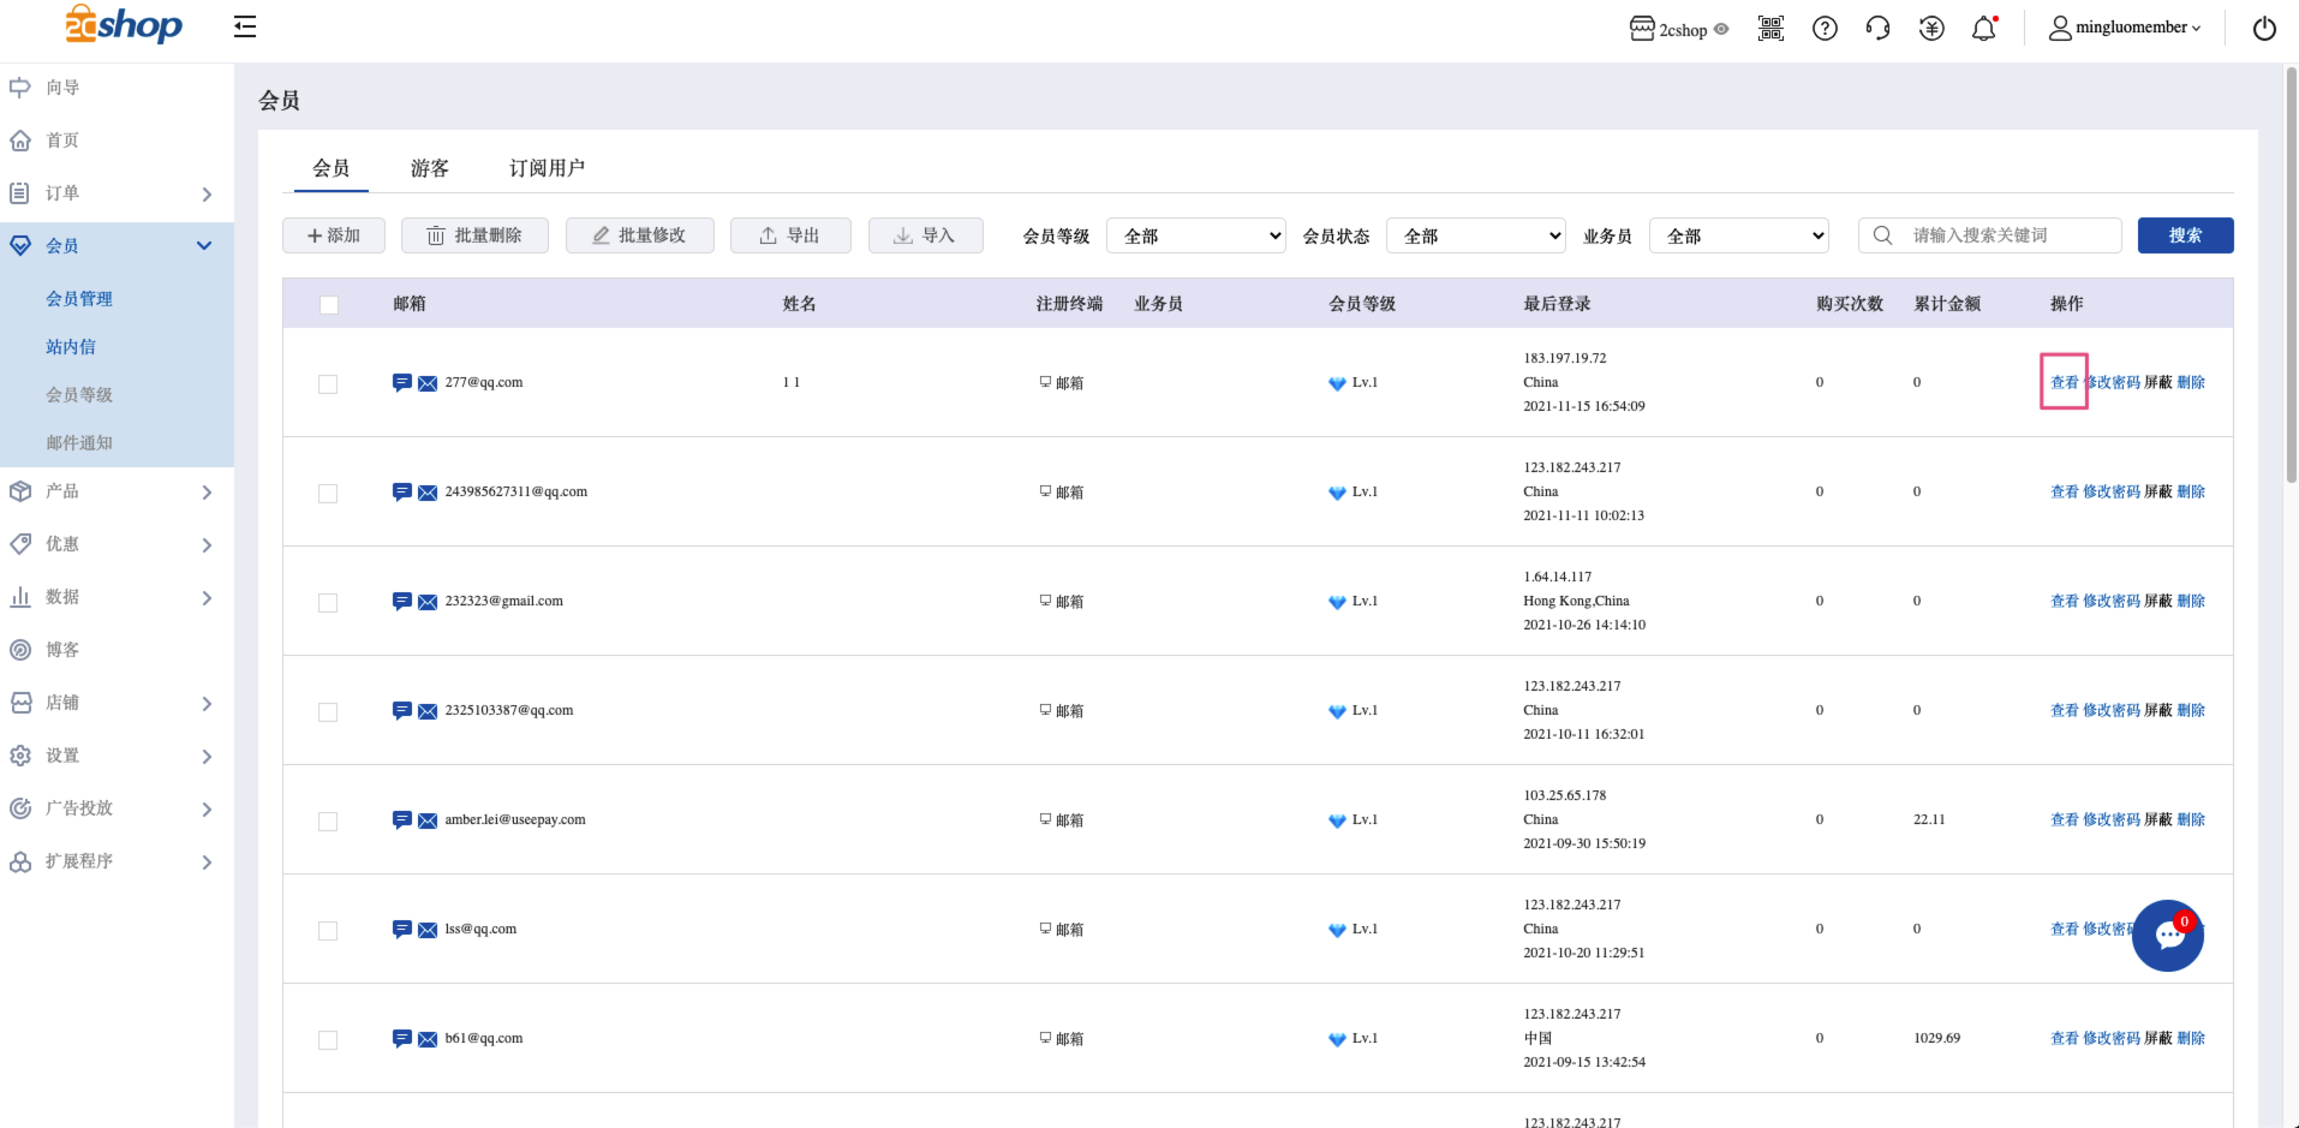This screenshot has height=1128, width=2299.
Task: Click 修改密码 for 243985627311@qq.com
Action: 2112,492
